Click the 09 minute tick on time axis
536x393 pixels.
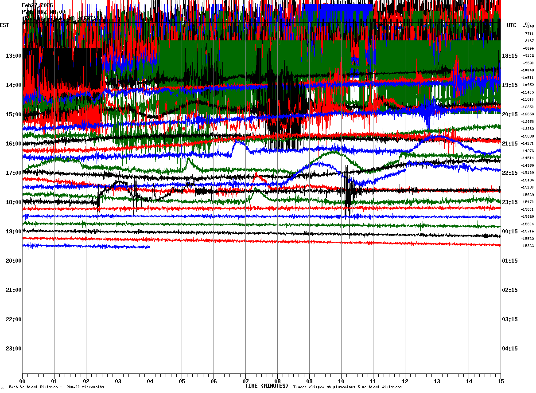point(309,381)
